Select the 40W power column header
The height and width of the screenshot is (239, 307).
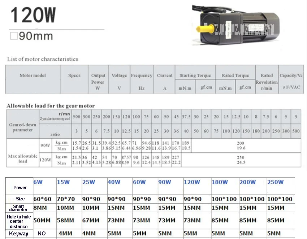pos(114,182)
